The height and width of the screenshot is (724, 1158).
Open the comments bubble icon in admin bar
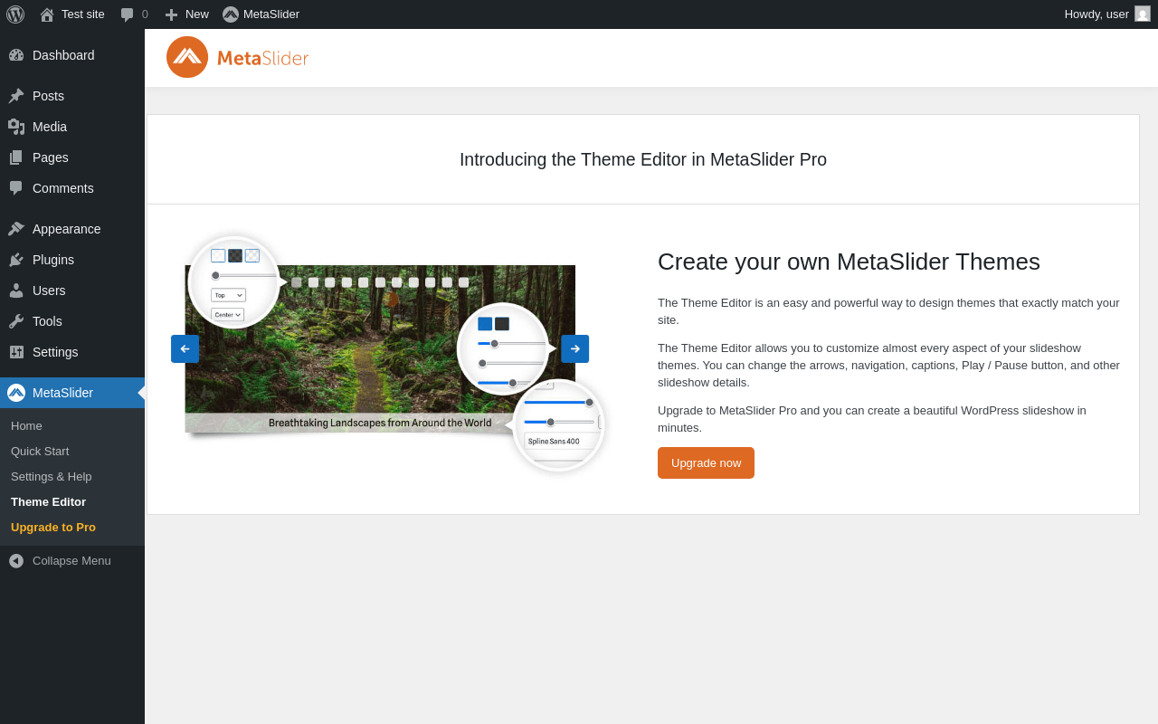pos(128,14)
